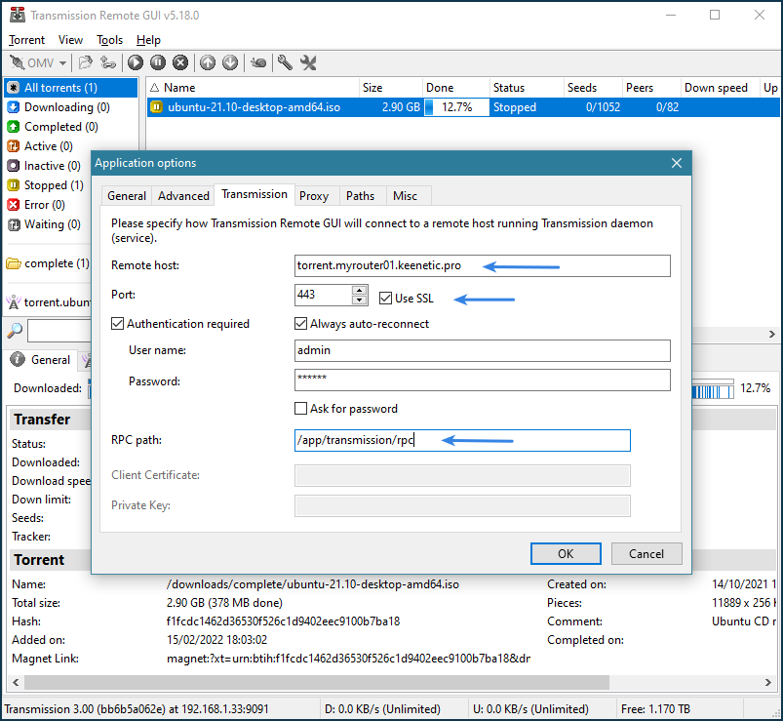This screenshot has width=783, height=721.
Task: Open the General details tab with info icon
Action: click(42, 360)
